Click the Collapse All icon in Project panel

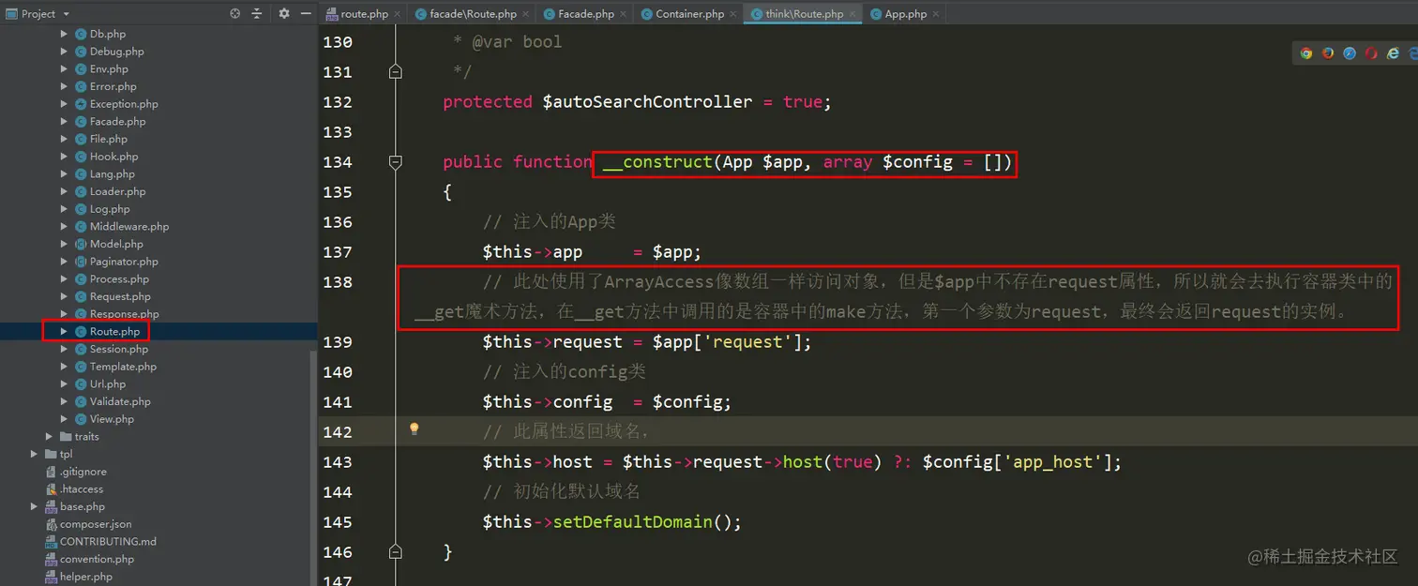257,14
